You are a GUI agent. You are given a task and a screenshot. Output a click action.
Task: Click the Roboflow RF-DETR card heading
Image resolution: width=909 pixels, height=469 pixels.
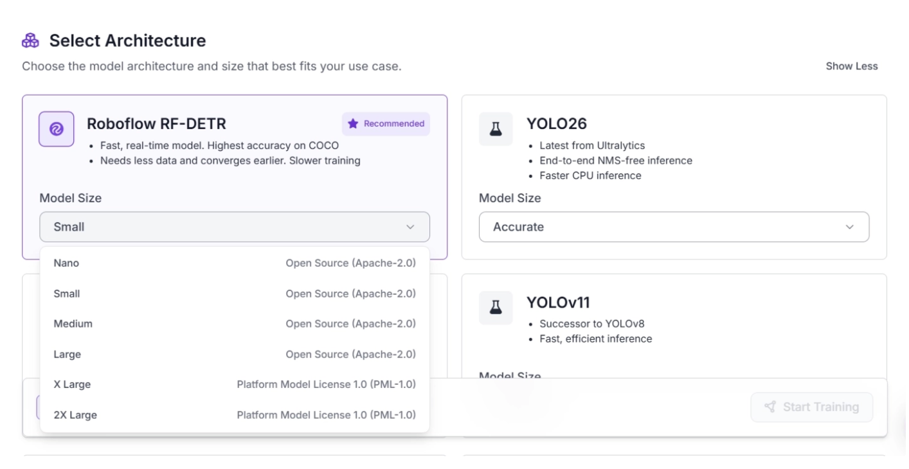(x=156, y=123)
